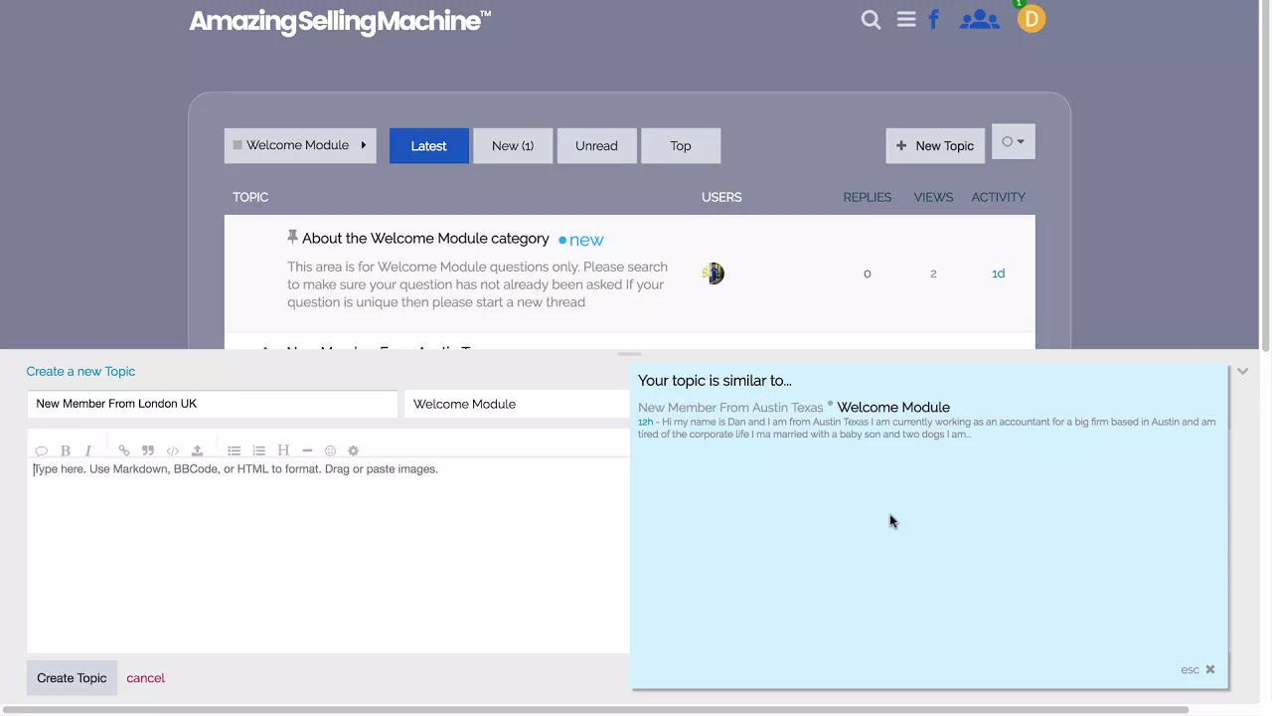Sort by VIEWS column header

tap(933, 197)
